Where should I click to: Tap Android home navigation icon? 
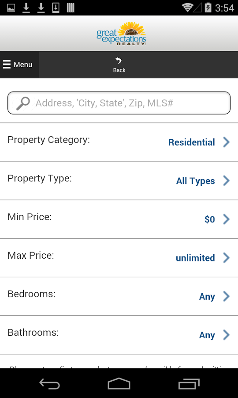[119, 383]
